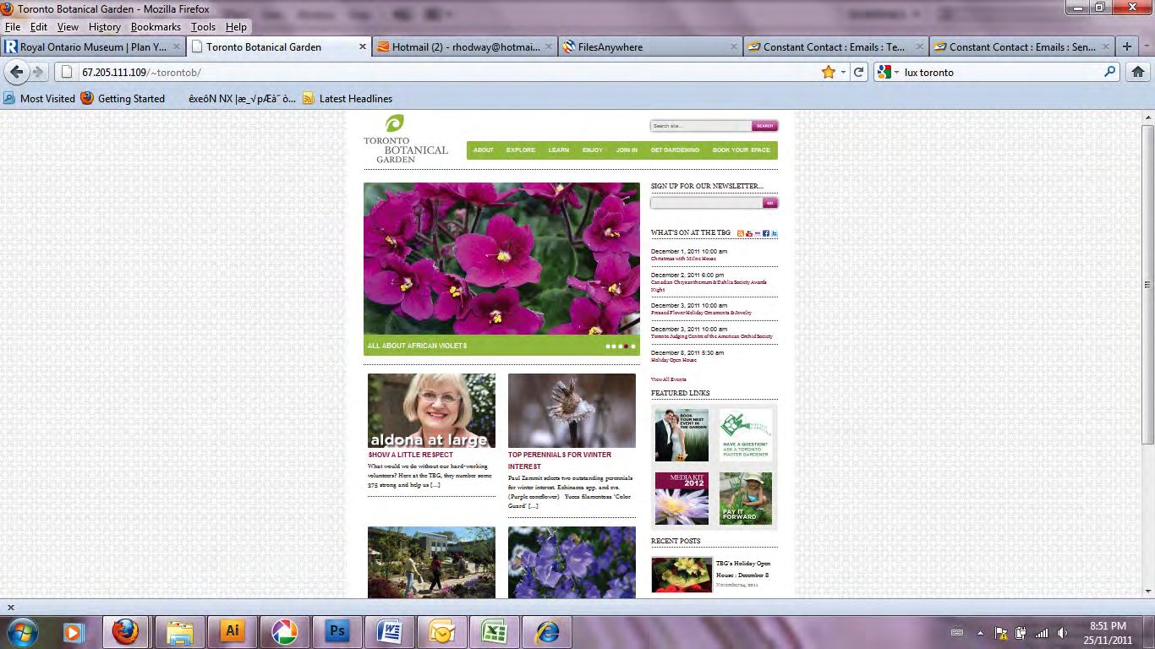Click the Firefox forward arrow button
The width and height of the screenshot is (1155, 649).
[x=37, y=73]
